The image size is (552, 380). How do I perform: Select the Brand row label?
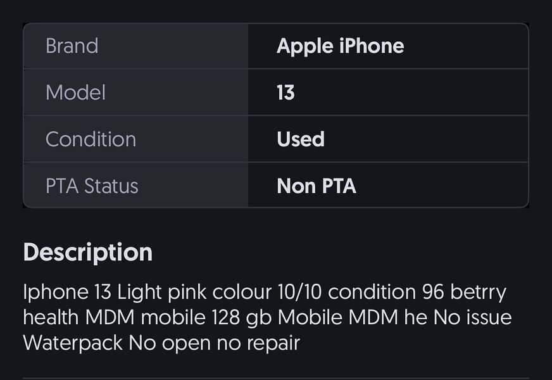coord(72,45)
